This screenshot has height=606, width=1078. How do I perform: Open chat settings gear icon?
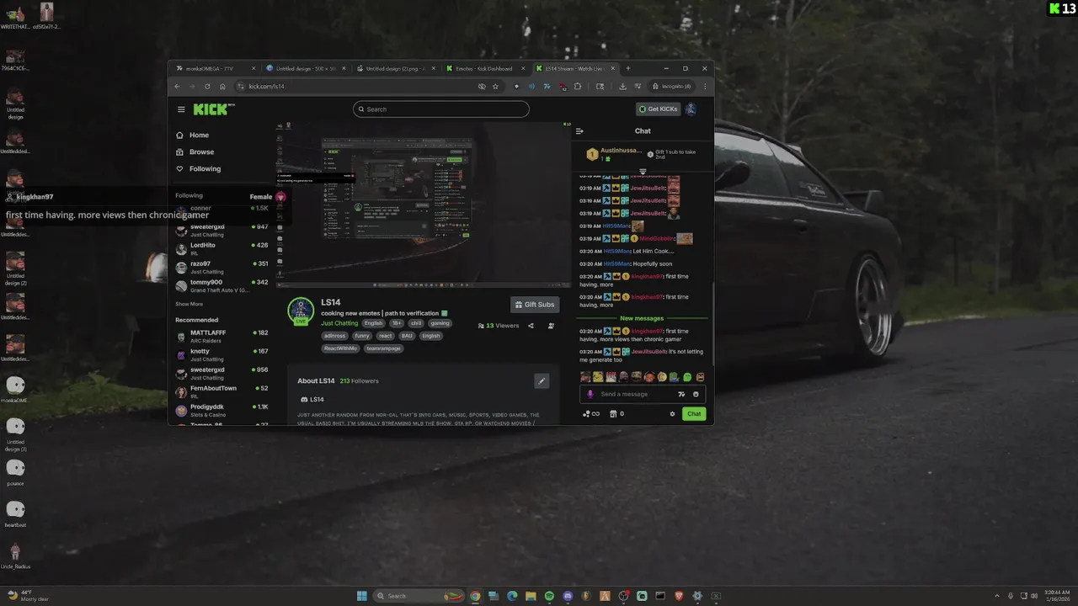click(x=672, y=414)
